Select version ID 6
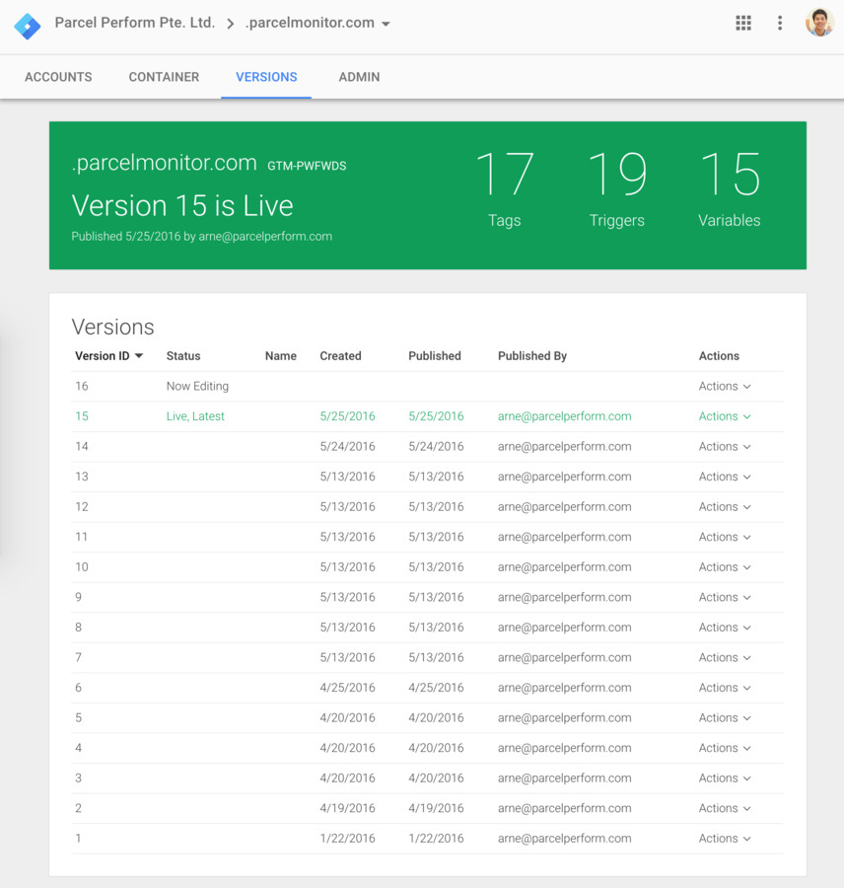 click(x=78, y=688)
